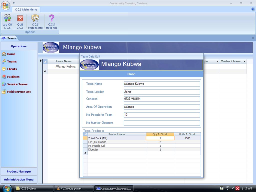
Task: Open Service Terms in navigation
Action: 17,84
